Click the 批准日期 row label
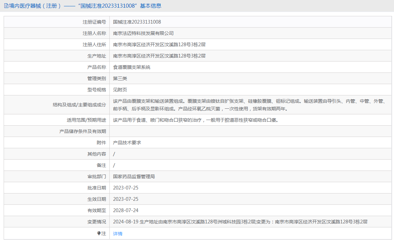394x242 pixels. [x=97, y=188]
